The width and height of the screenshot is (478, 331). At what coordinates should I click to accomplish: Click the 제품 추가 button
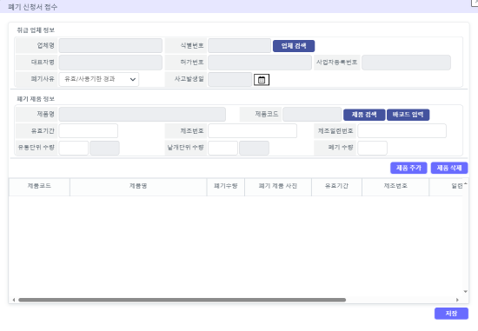click(408, 168)
